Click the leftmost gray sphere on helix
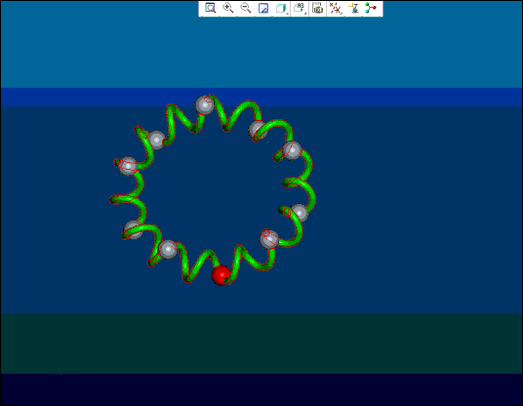Screen dimensions: 523x406 (128, 166)
